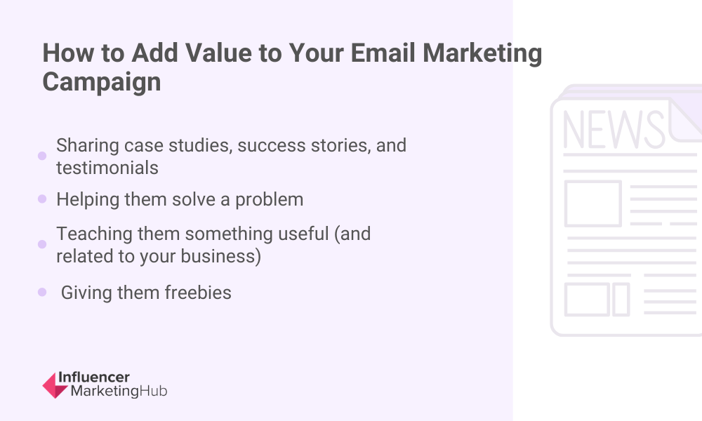Click the bullet beside Helping them solve
The height and width of the screenshot is (421, 702).
point(42,199)
